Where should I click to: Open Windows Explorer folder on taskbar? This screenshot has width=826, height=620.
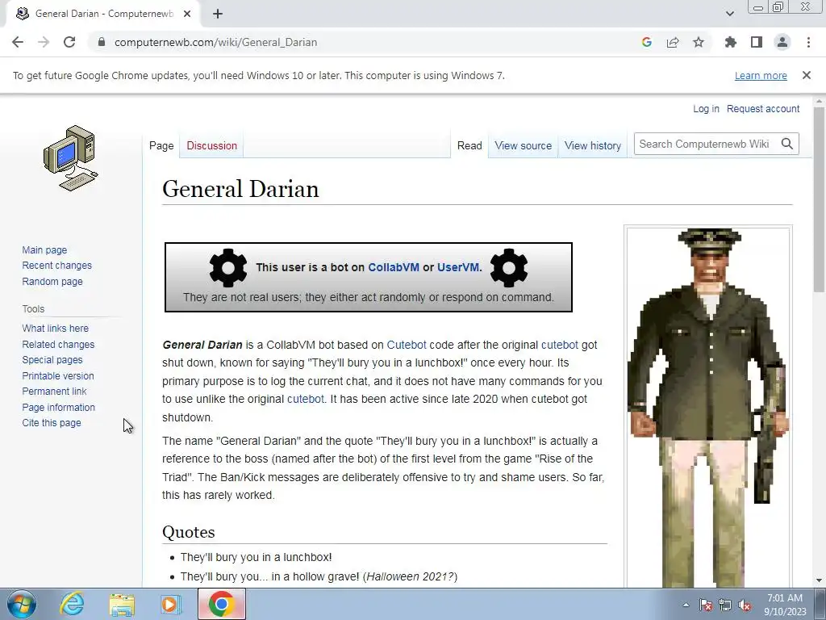coord(122,604)
